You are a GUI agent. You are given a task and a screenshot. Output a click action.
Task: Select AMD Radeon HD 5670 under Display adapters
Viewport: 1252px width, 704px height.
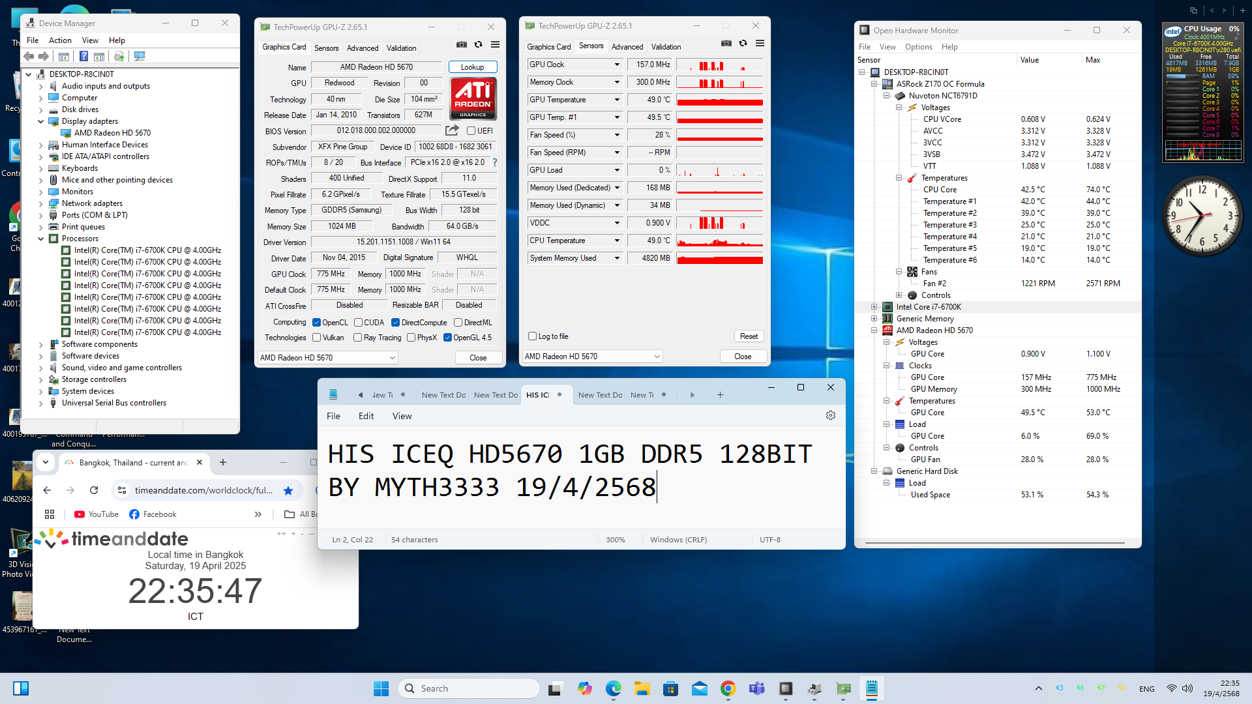point(112,133)
